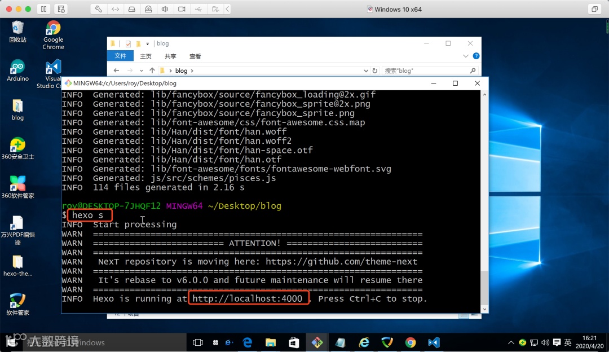Open File Explorer from the taskbar
The image size is (609, 352).
coord(270,342)
